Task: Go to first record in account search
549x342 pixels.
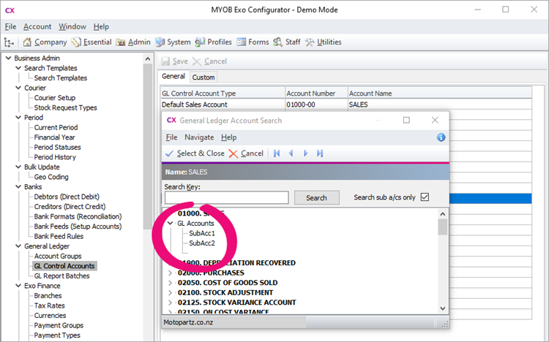Action: tap(277, 153)
